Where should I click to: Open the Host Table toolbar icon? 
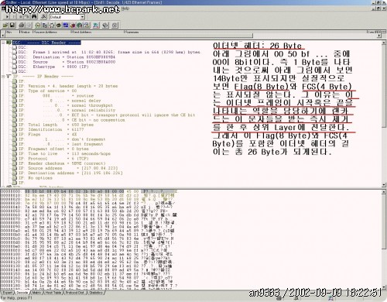pyautogui.click(x=45, y=26)
